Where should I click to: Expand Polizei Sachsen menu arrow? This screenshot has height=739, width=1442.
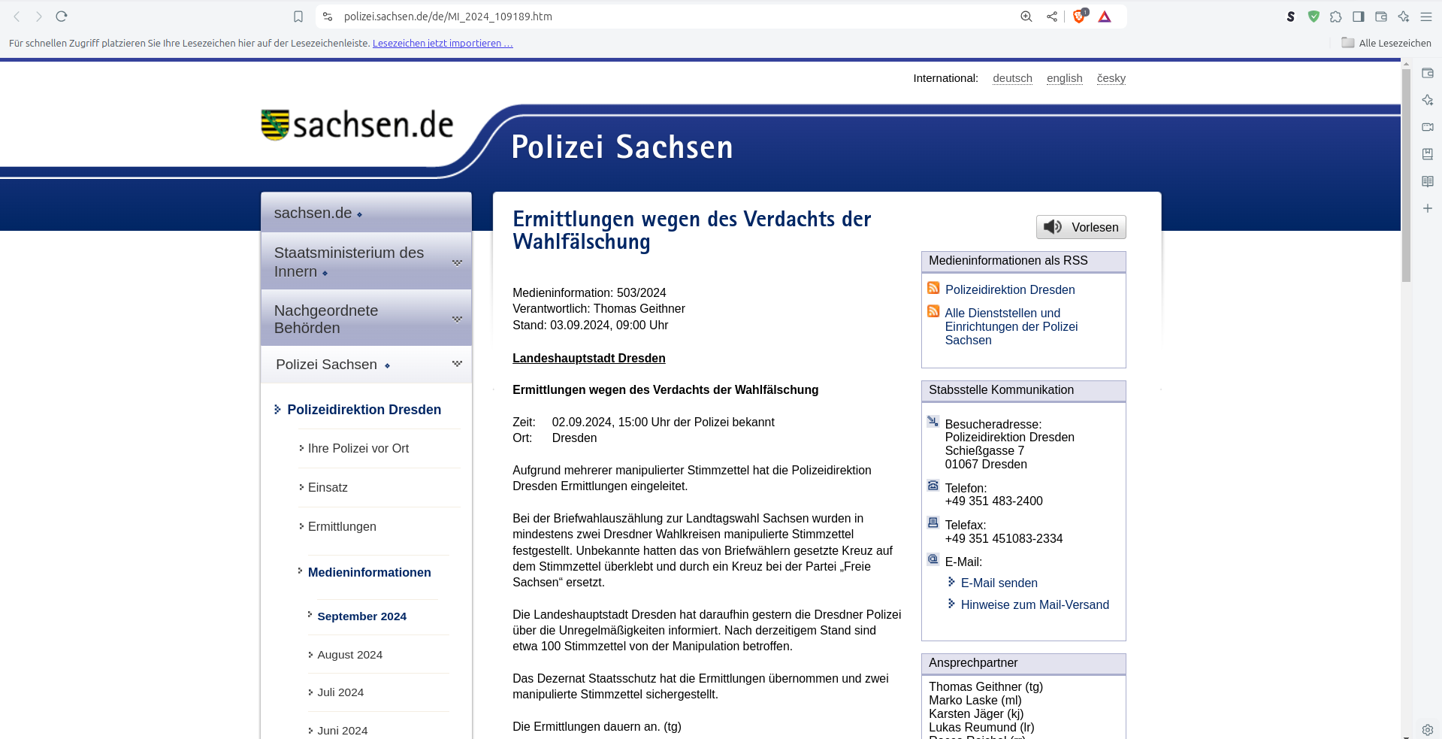(457, 364)
